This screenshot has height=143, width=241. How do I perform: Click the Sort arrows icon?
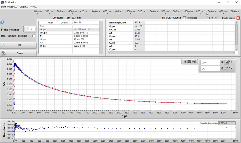click(x=216, y=18)
